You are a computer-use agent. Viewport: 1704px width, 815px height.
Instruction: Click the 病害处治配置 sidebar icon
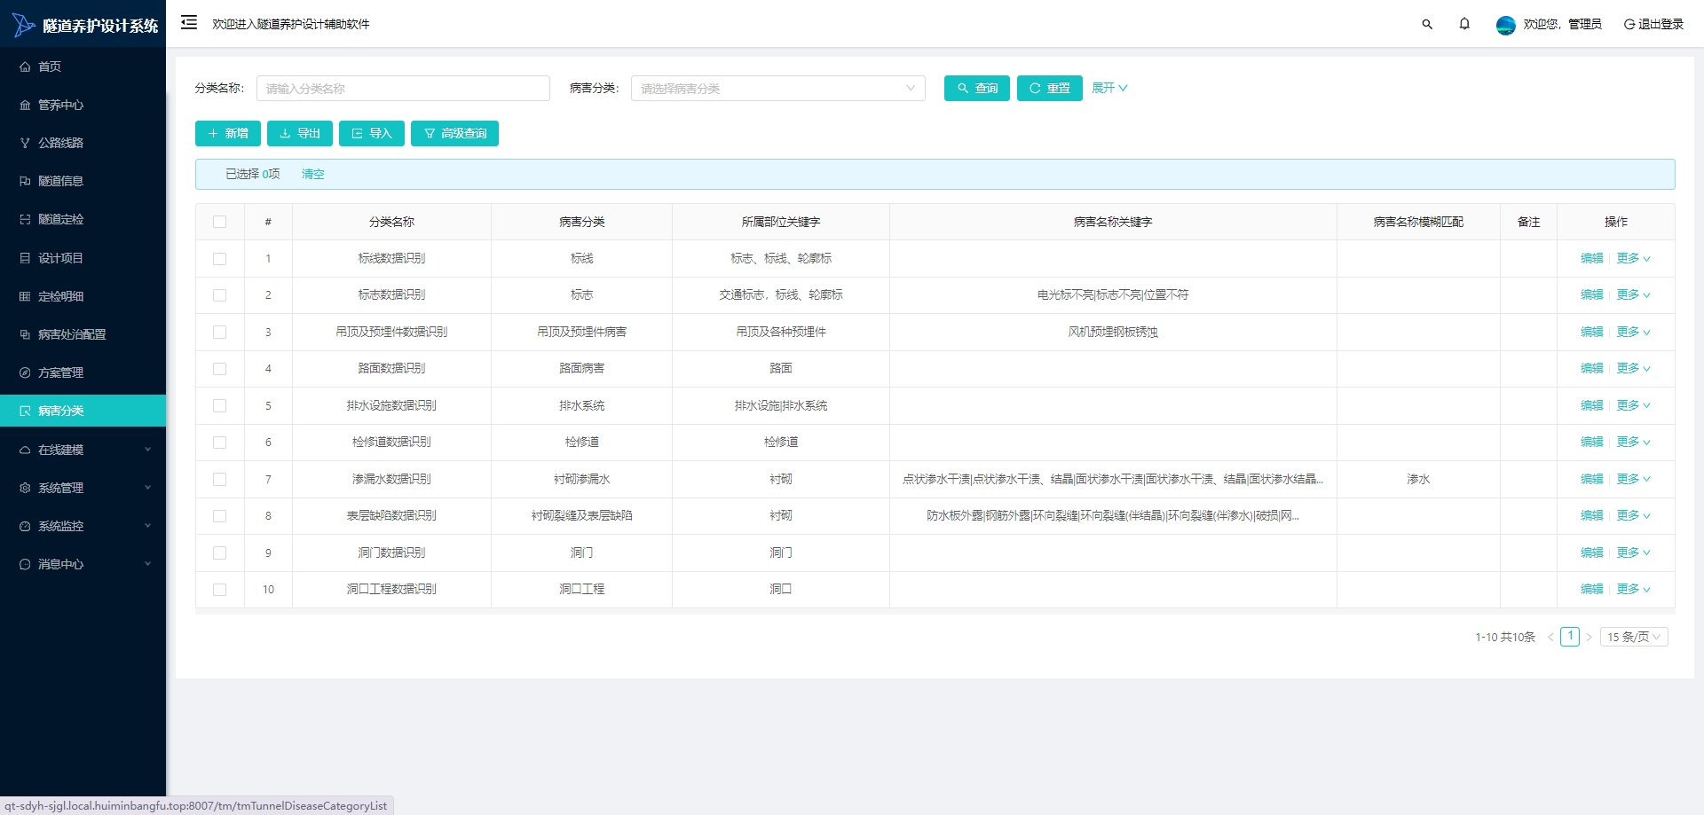(x=25, y=334)
